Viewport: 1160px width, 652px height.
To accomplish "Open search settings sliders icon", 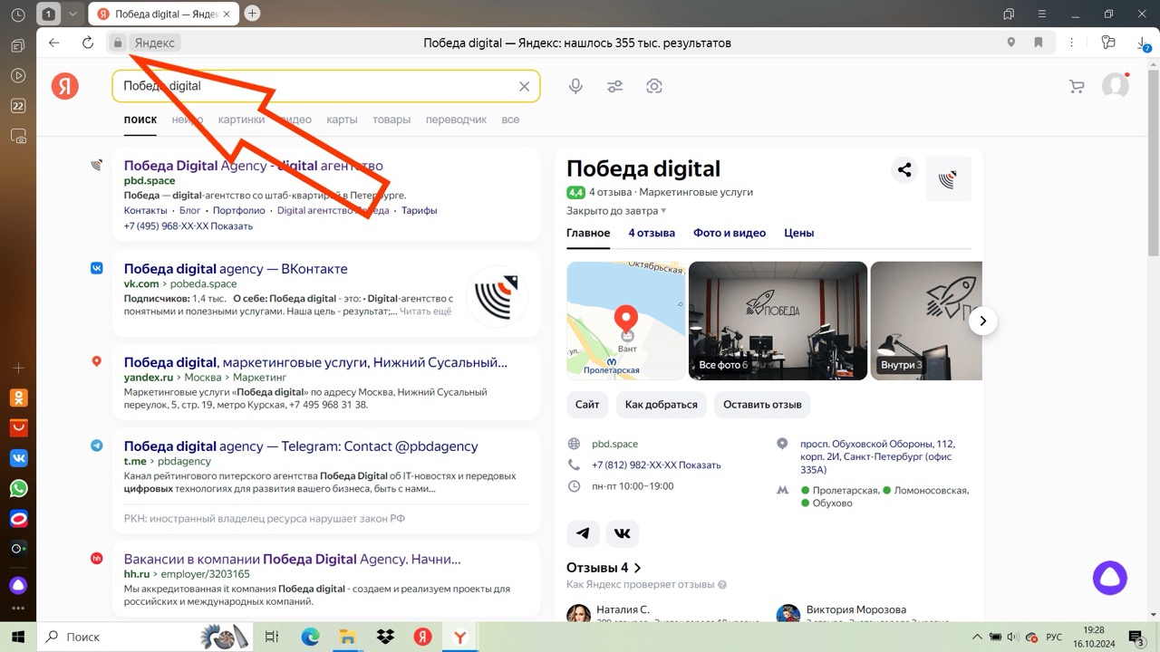I will 614,86.
